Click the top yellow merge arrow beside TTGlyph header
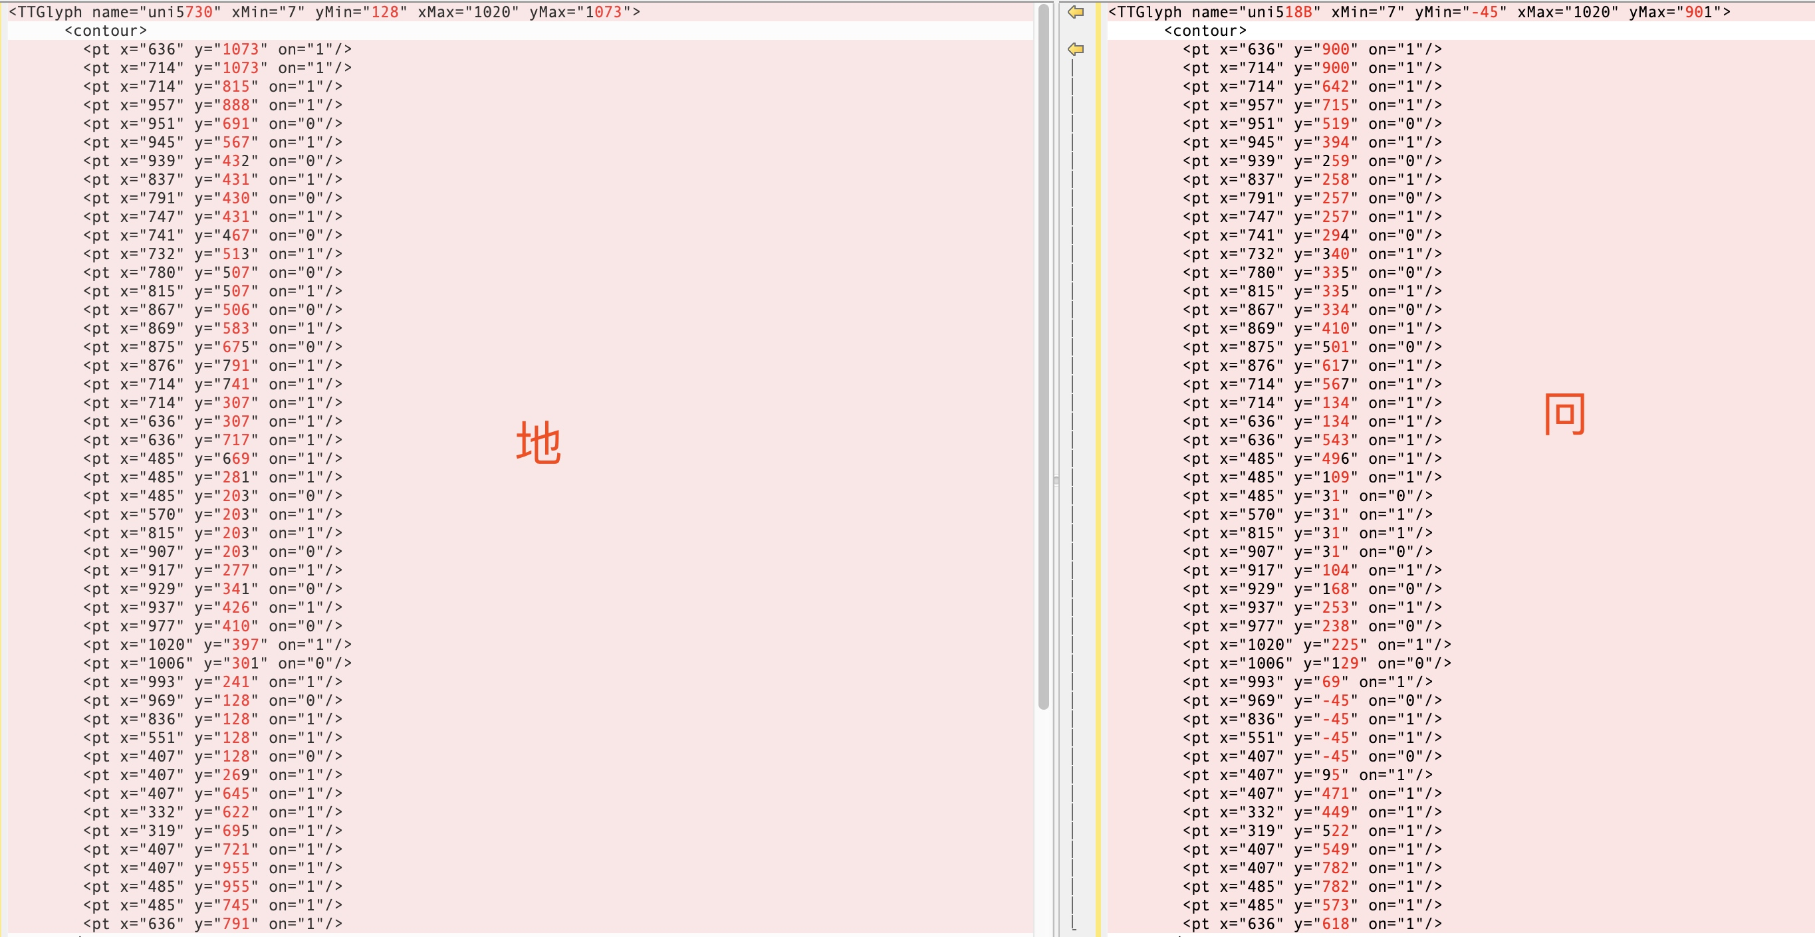 pos(1075,12)
